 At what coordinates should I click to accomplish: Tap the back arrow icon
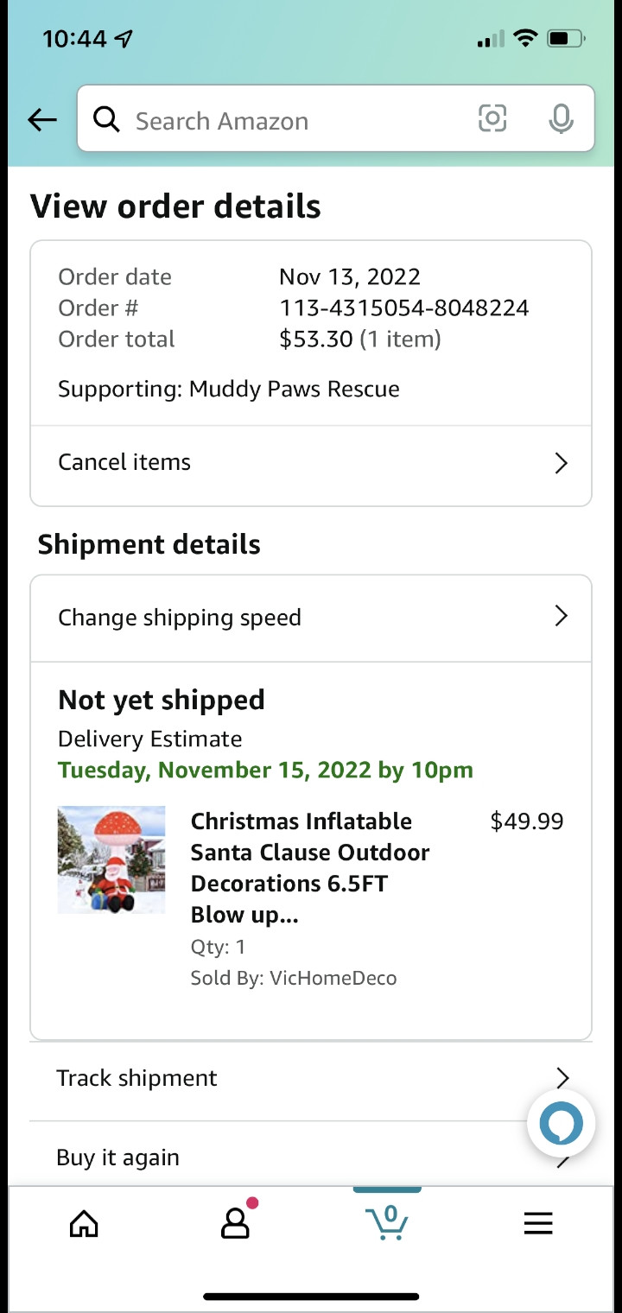pyautogui.click(x=42, y=120)
